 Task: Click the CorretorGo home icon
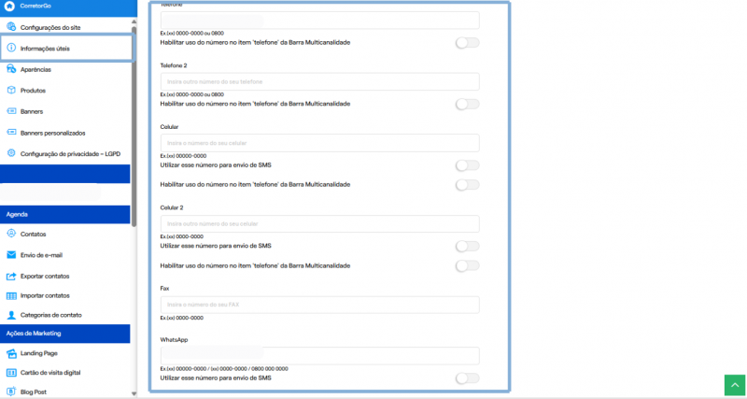point(9,7)
